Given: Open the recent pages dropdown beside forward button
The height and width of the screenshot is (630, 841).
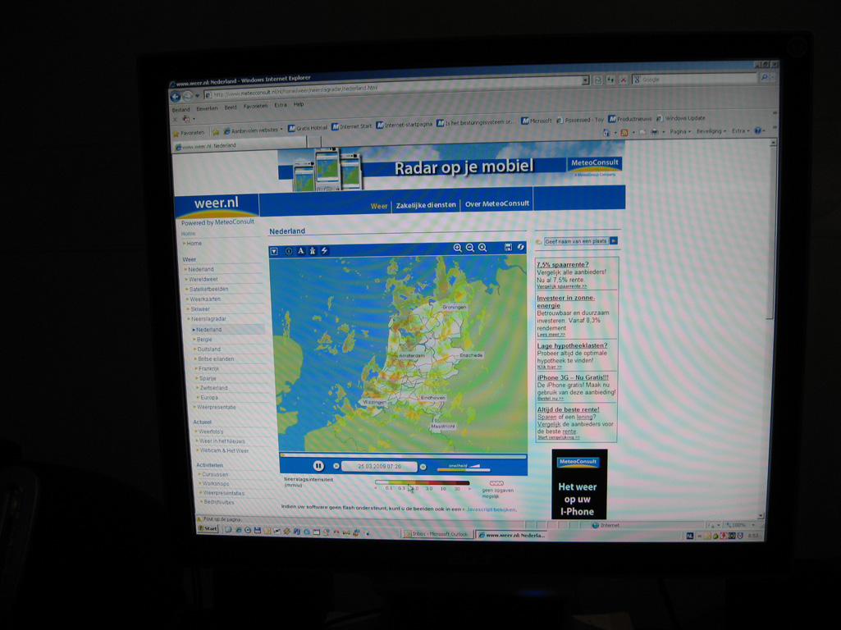Looking at the screenshot, I should point(198,96).
